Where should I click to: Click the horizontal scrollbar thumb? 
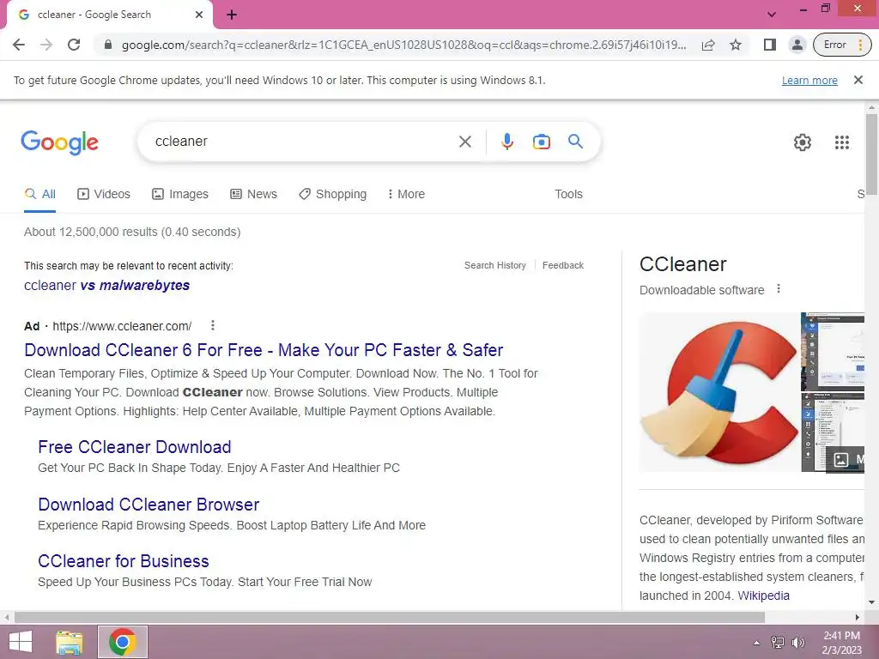[x=390, y=618]
